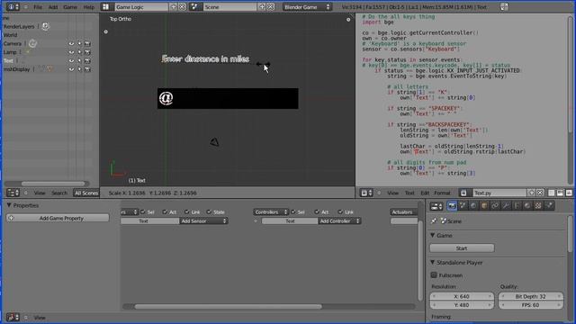Viewport: 576px width, 324px height.
Task: Select the Object properties tab icon
Action: pyautogui.click(x=484, y=206)
